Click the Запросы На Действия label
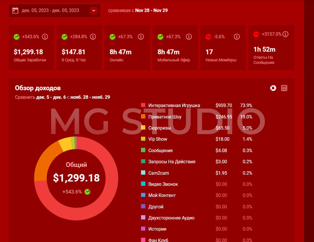 tap(172, 162)
